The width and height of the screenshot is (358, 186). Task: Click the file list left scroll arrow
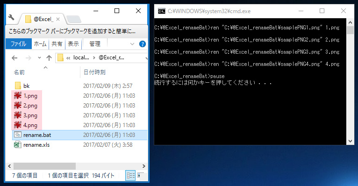(x=9, y=166)
